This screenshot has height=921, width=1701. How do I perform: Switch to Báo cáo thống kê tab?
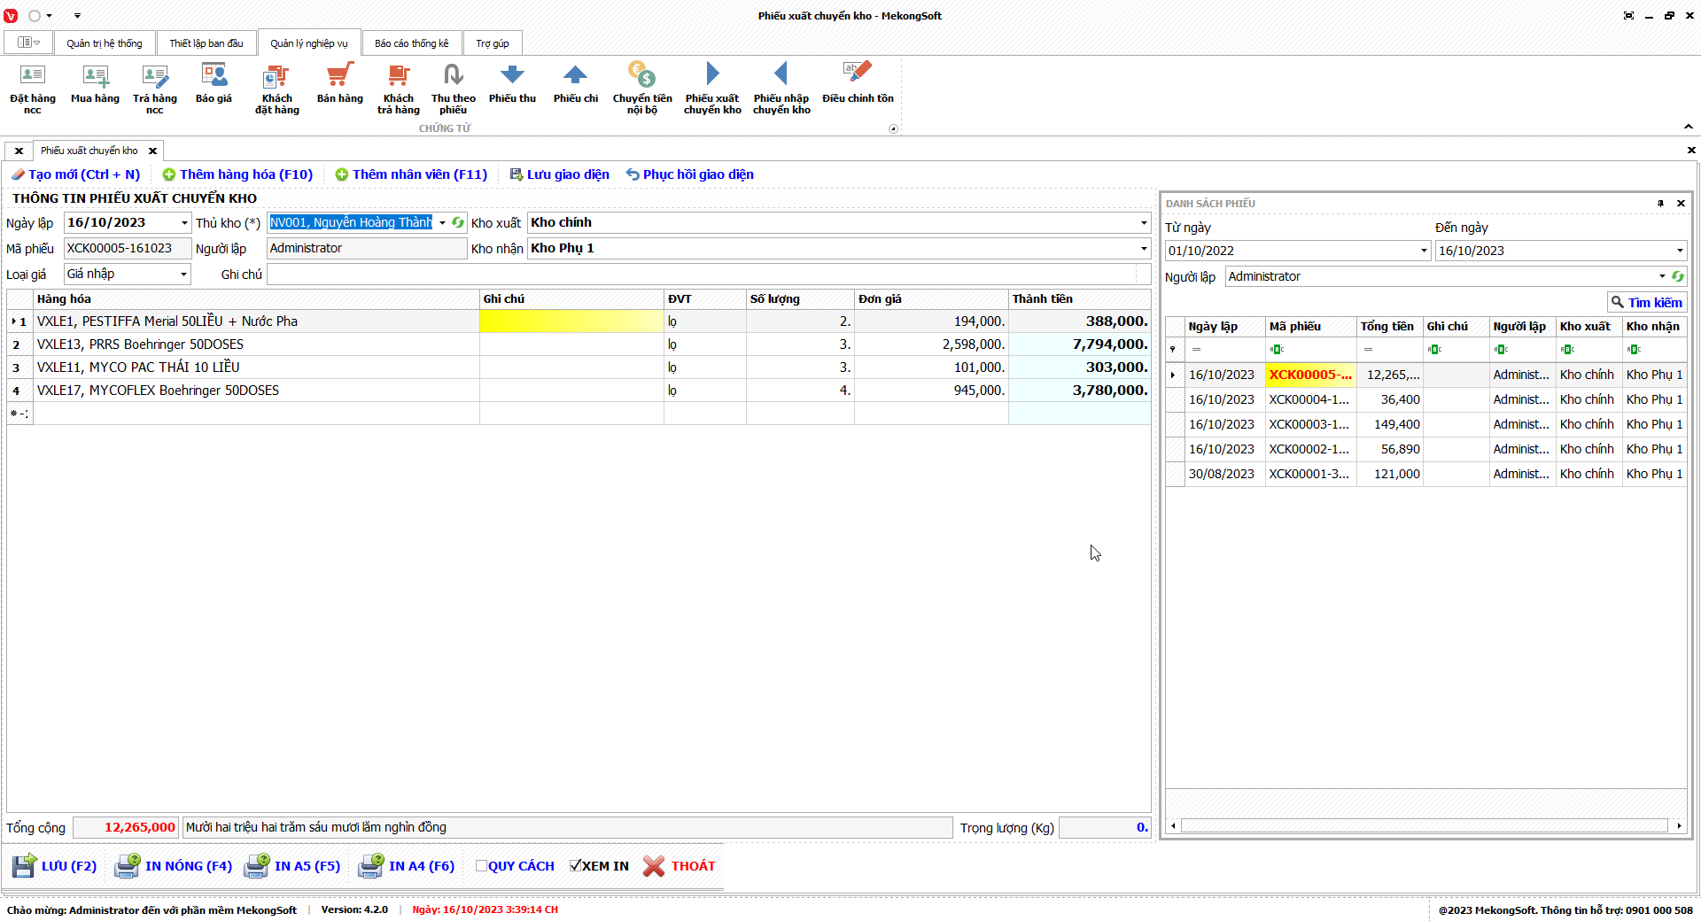click(411, 43)
